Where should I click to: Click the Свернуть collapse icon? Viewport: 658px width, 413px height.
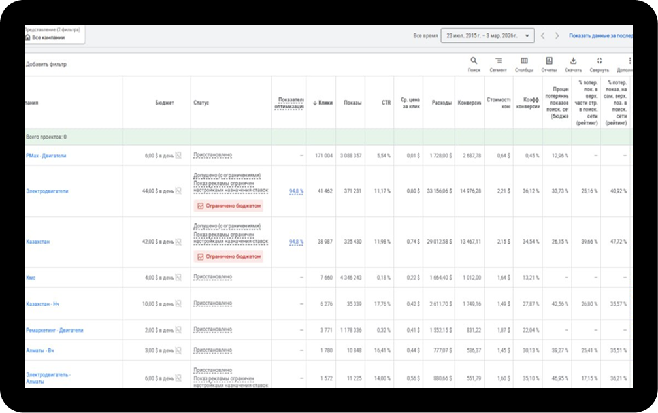tap(599, 61)
